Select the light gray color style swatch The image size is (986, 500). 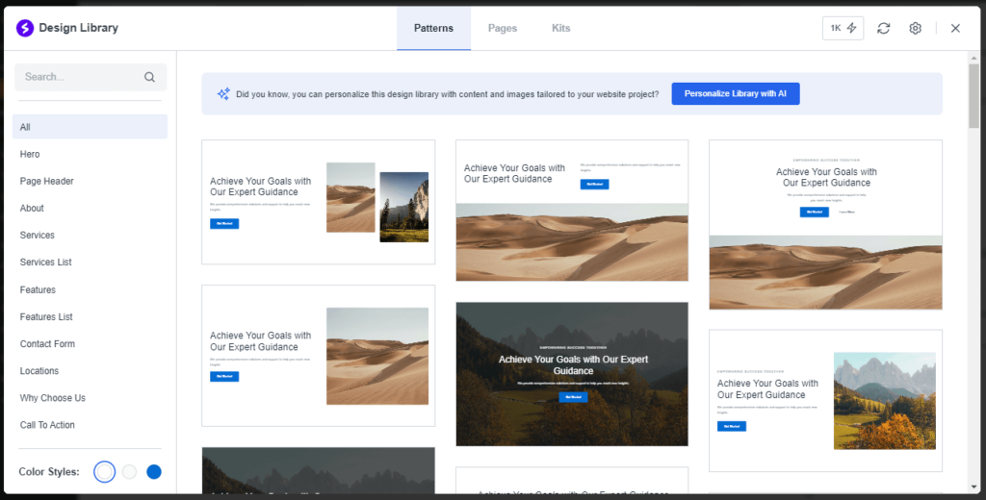pyautogui.click(x=130, y=472)
